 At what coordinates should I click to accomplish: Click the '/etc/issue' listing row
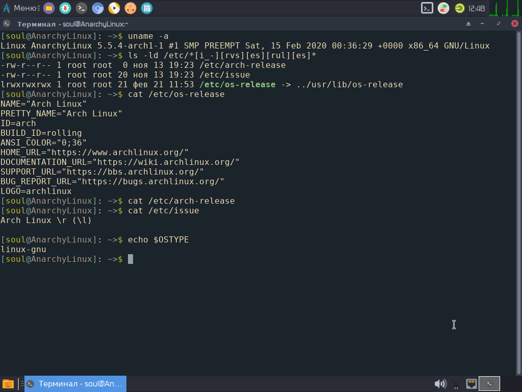coord(125,75)
